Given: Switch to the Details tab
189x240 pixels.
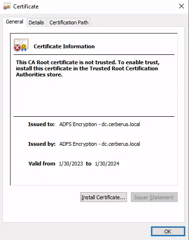Looking at the screenshot, I should point(36,22).
